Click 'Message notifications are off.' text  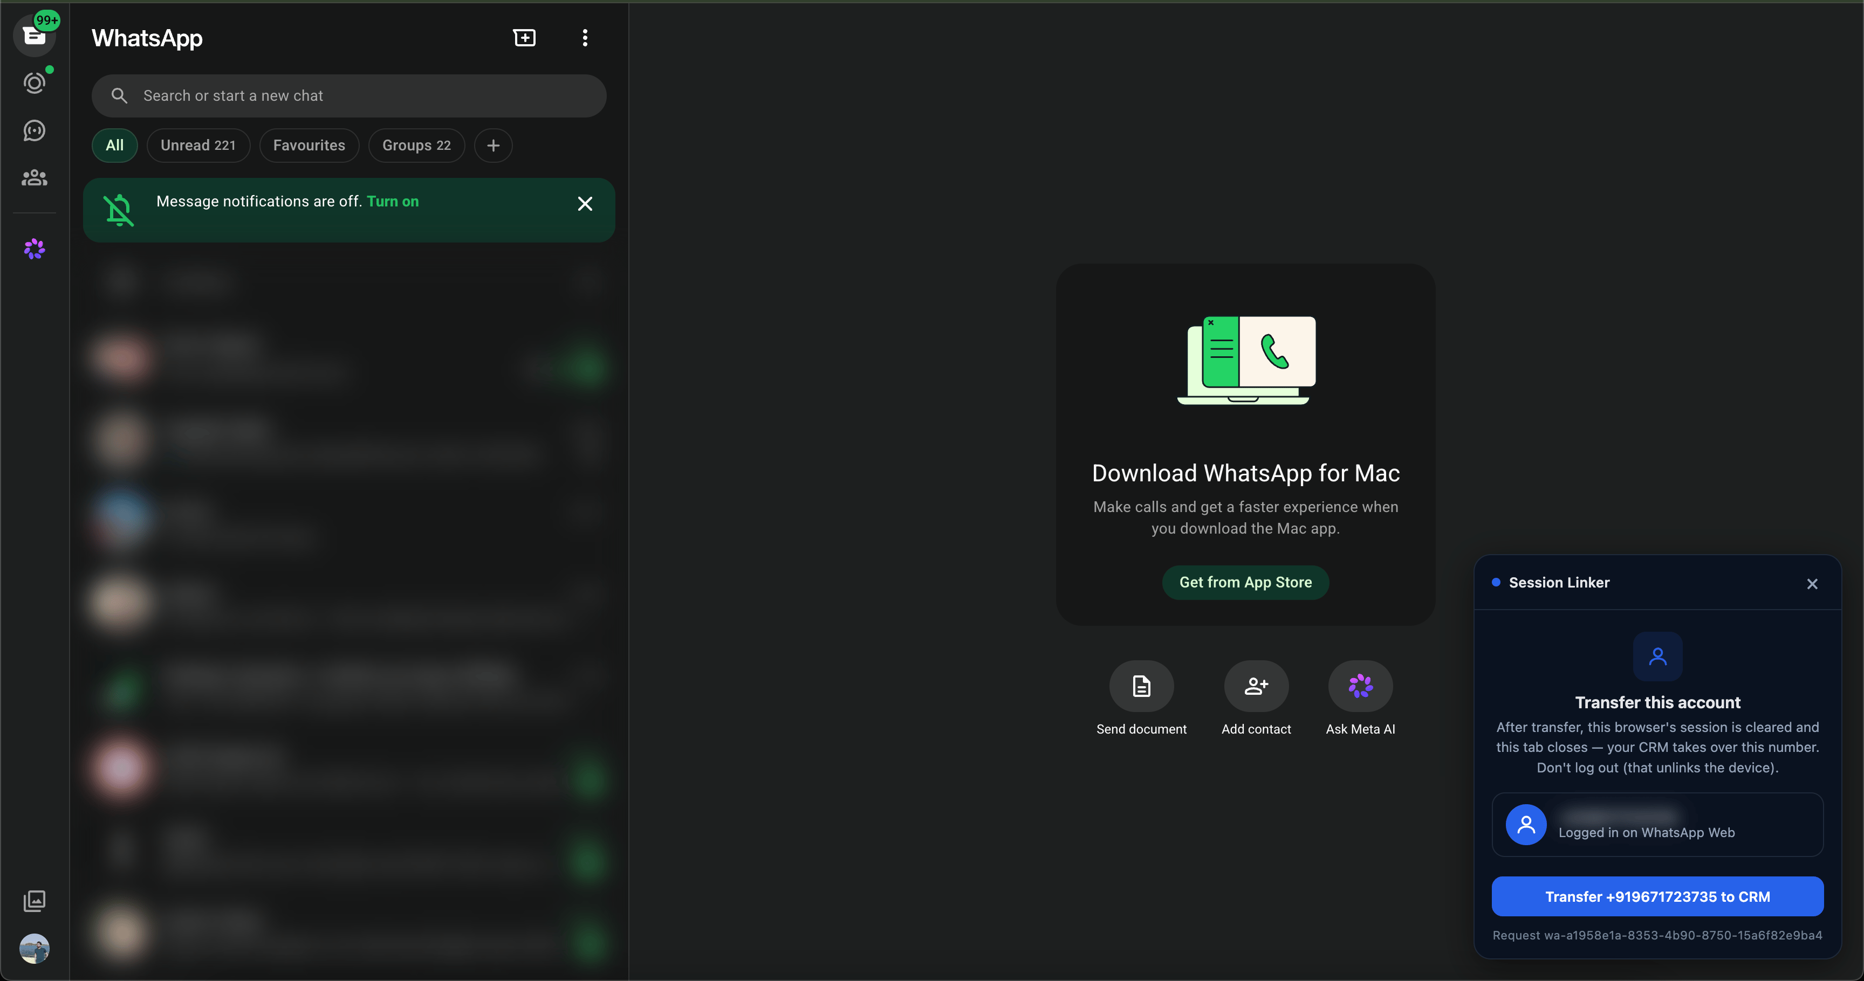click(259, 201)
